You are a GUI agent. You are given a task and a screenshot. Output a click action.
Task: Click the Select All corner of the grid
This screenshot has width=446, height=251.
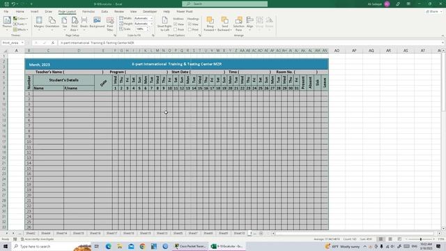tap(5, 51)
